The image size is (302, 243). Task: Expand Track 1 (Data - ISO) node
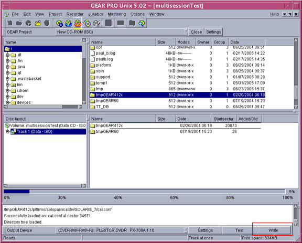(7, 132)
